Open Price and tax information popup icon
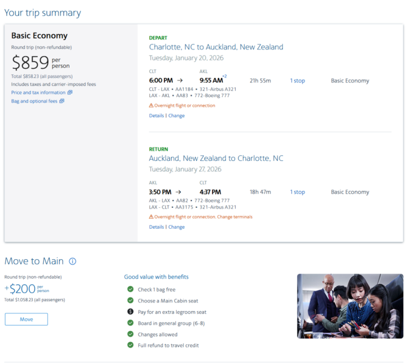 [70, 93]
